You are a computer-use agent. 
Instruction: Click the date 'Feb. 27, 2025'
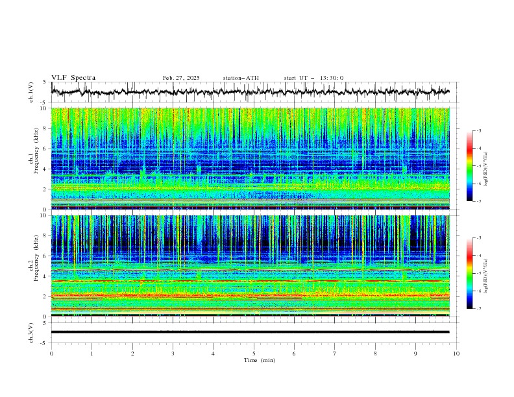click(181, 78)
